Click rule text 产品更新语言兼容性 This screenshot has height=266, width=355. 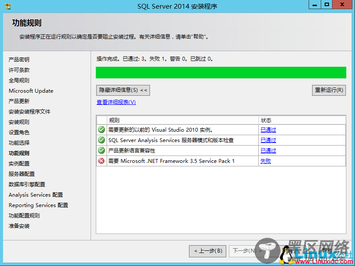[x=132, y=151]
